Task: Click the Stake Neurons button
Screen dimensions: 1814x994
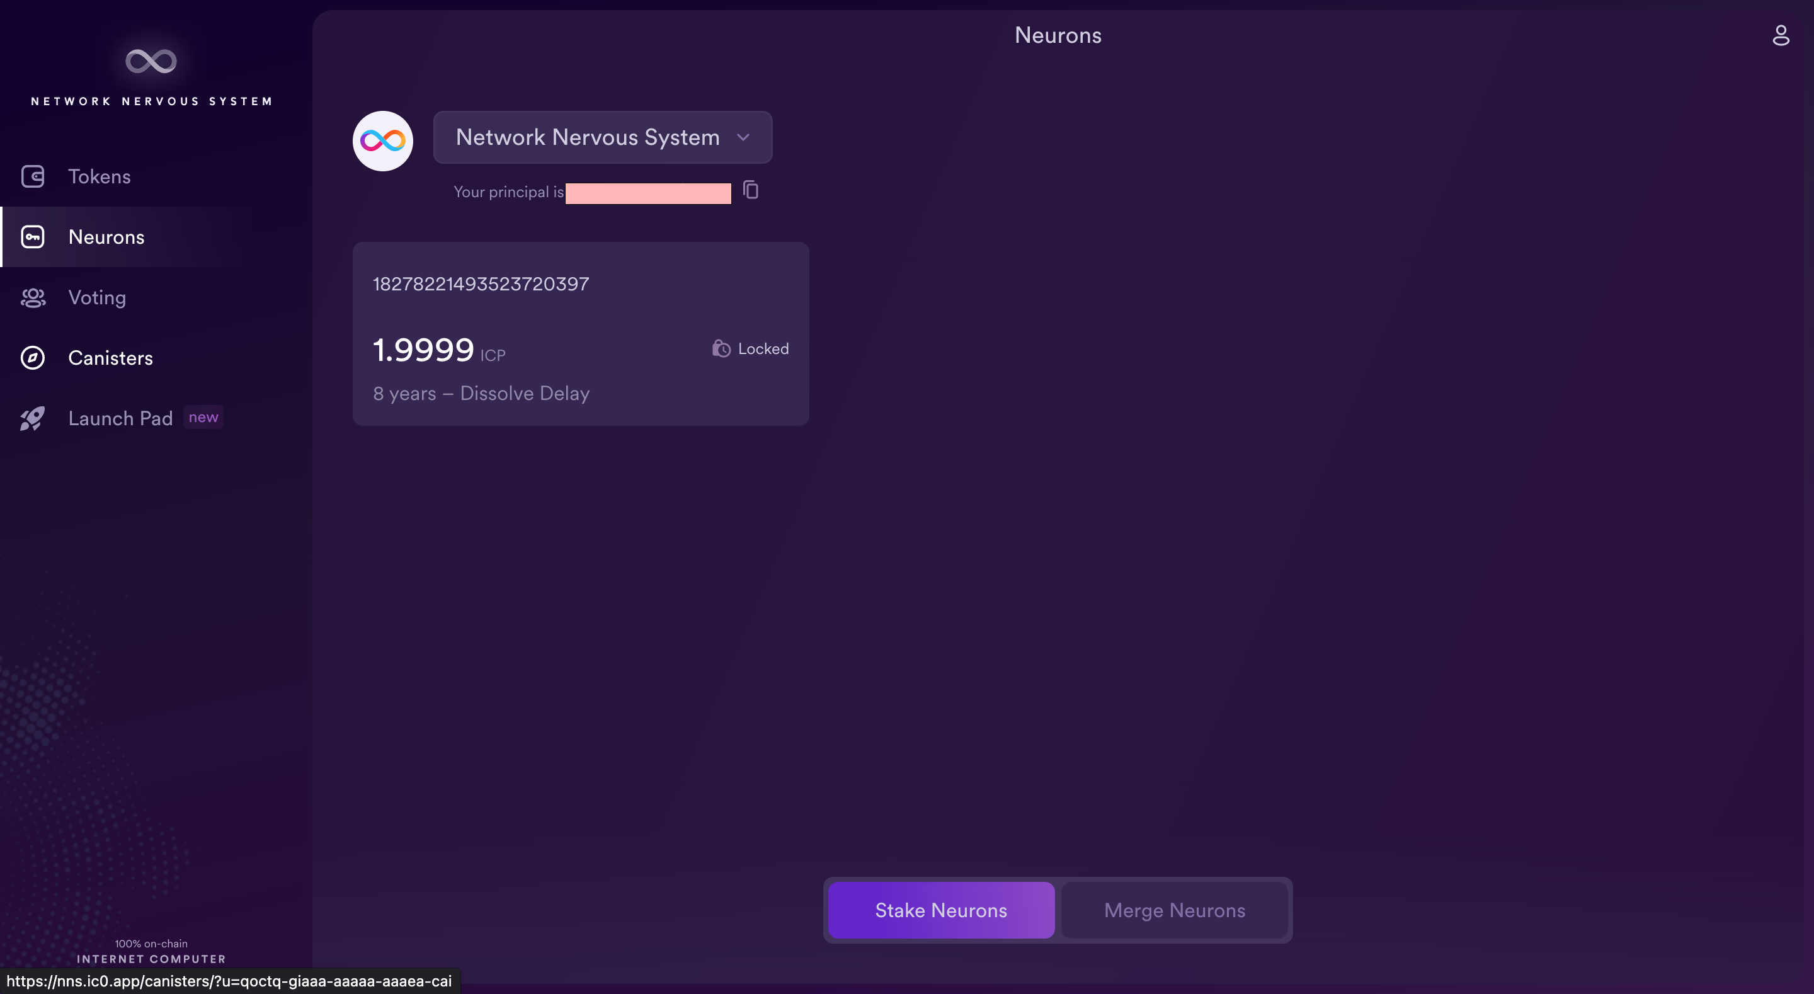Action: coord(941,910)
